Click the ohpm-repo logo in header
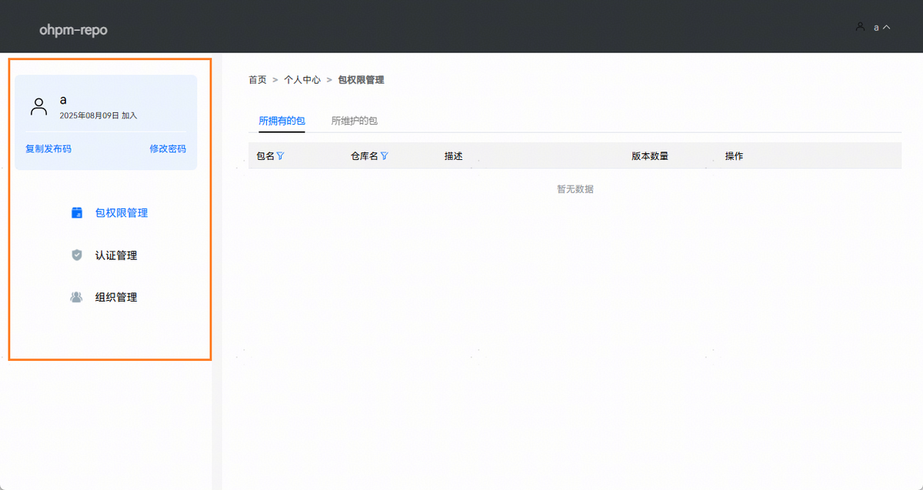The image size is (923, 490). coord(73,30)
